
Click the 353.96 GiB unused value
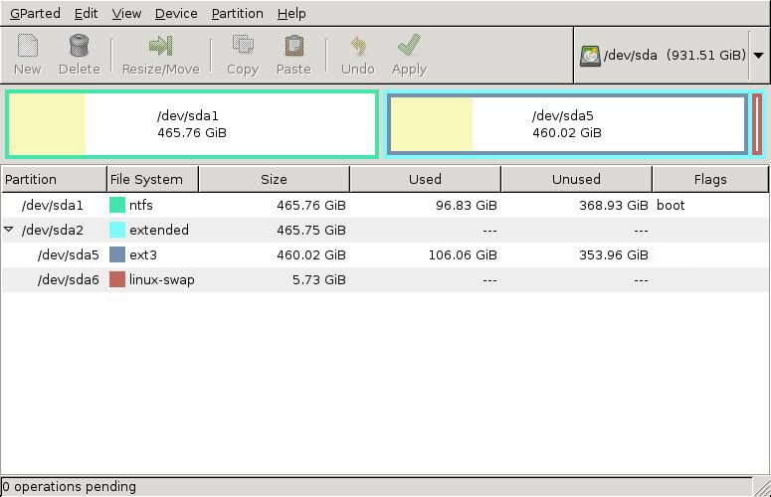(614, 254)
